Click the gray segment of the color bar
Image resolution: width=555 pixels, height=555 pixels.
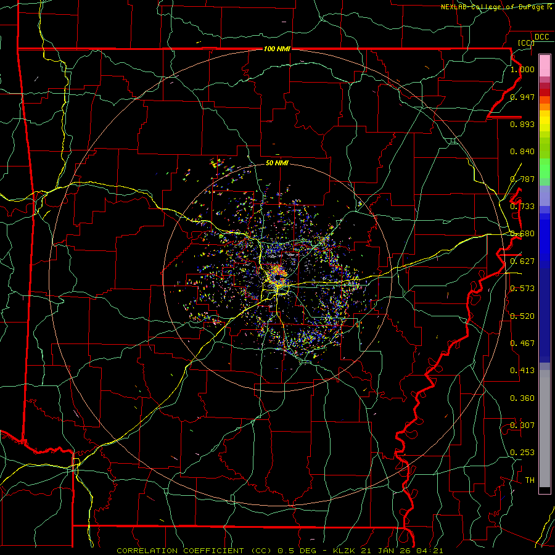pos(545,429)
